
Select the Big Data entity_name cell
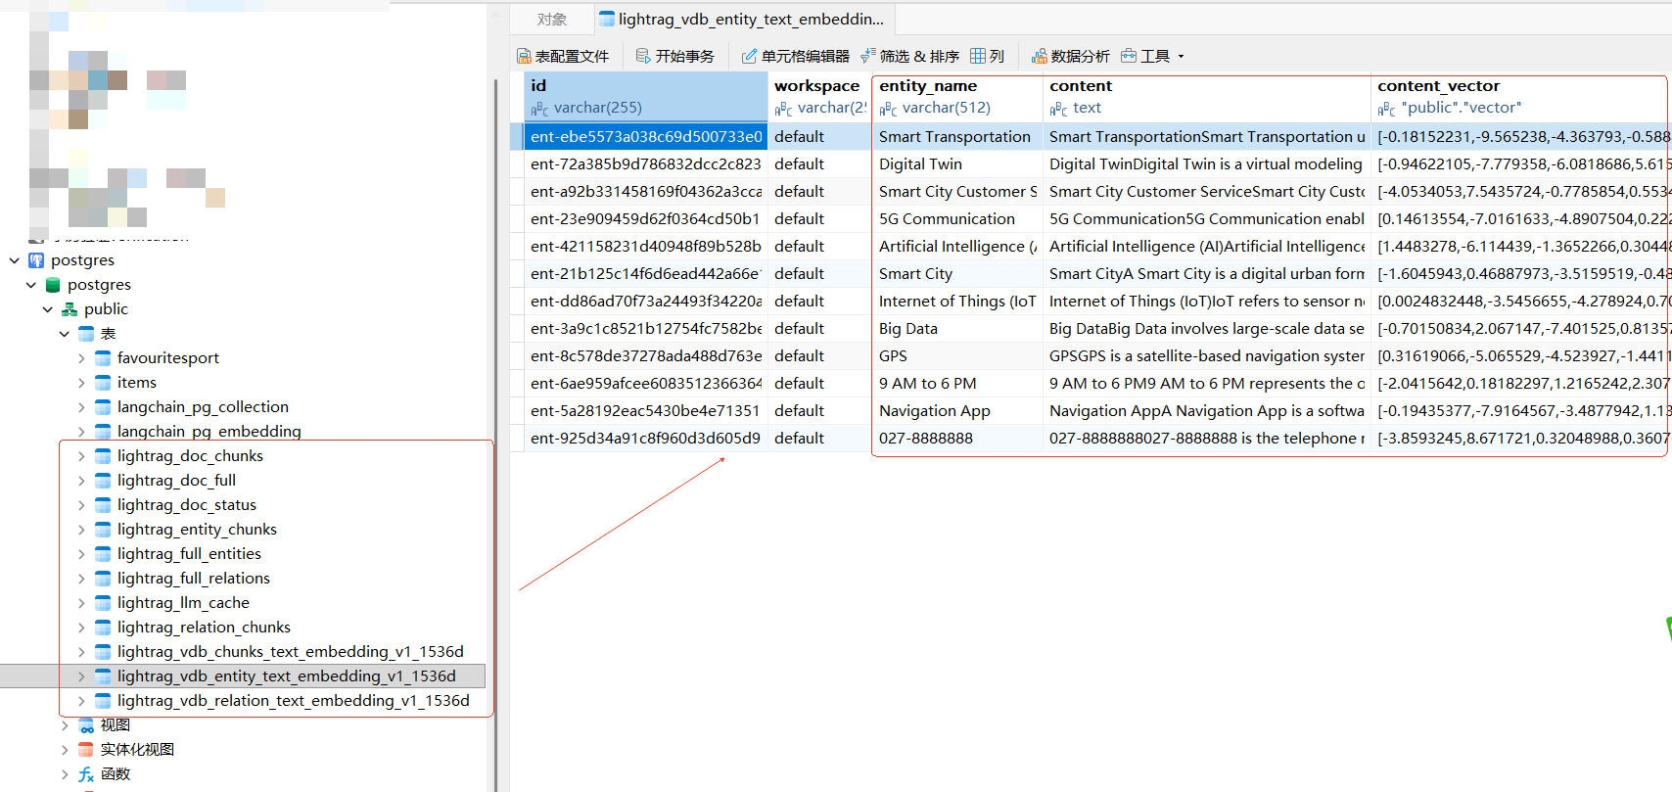click(957, 329)
